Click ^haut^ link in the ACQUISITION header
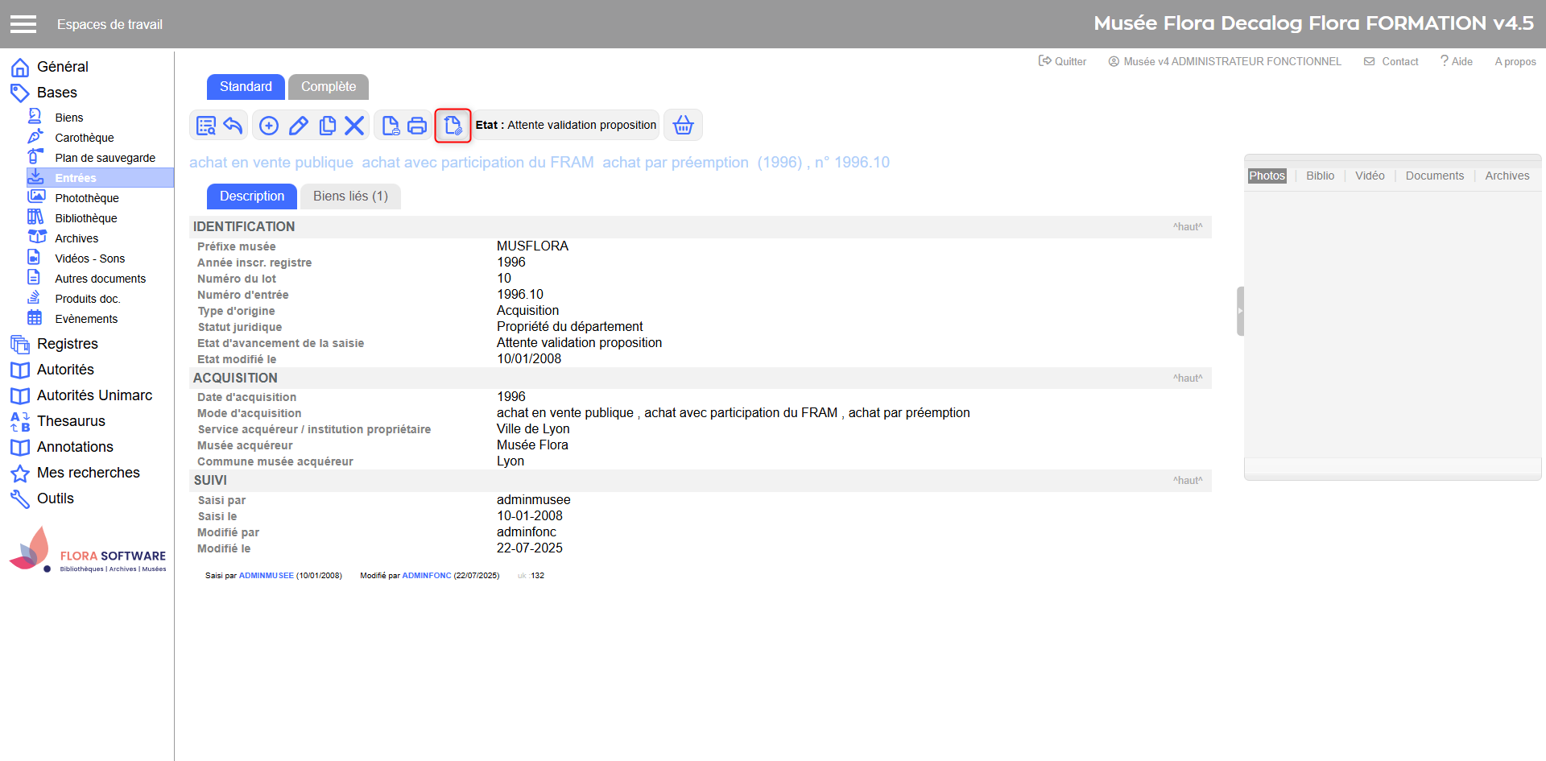1546x761 pixels. [1187, 378]
